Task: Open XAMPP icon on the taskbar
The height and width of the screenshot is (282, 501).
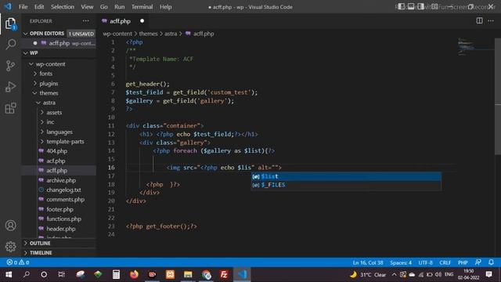Action: pyautogui.click(x=170, y=275)
